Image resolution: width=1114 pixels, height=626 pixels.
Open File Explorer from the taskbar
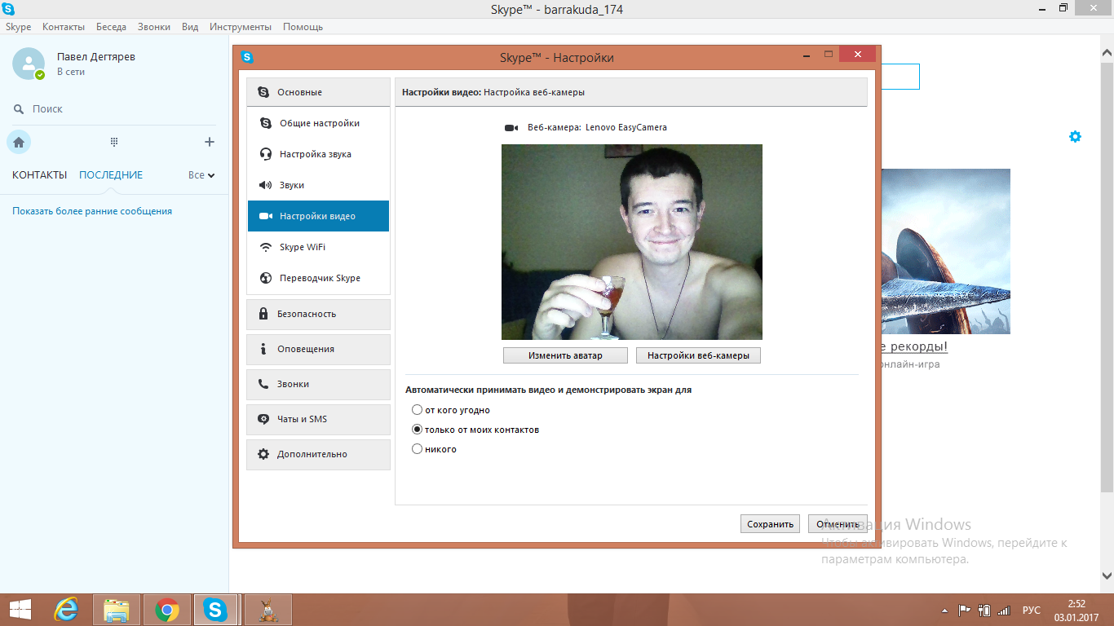coord(117,610)
